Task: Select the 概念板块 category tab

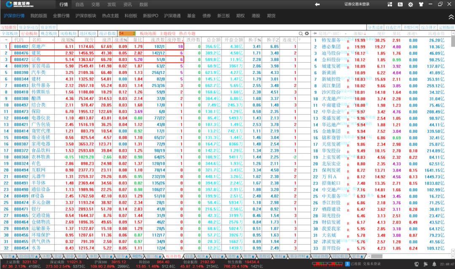Action: (48, 33)
